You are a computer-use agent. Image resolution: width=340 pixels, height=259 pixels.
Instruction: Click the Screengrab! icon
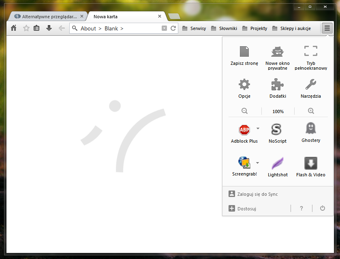pyautogui.click(x=244, y=162)
